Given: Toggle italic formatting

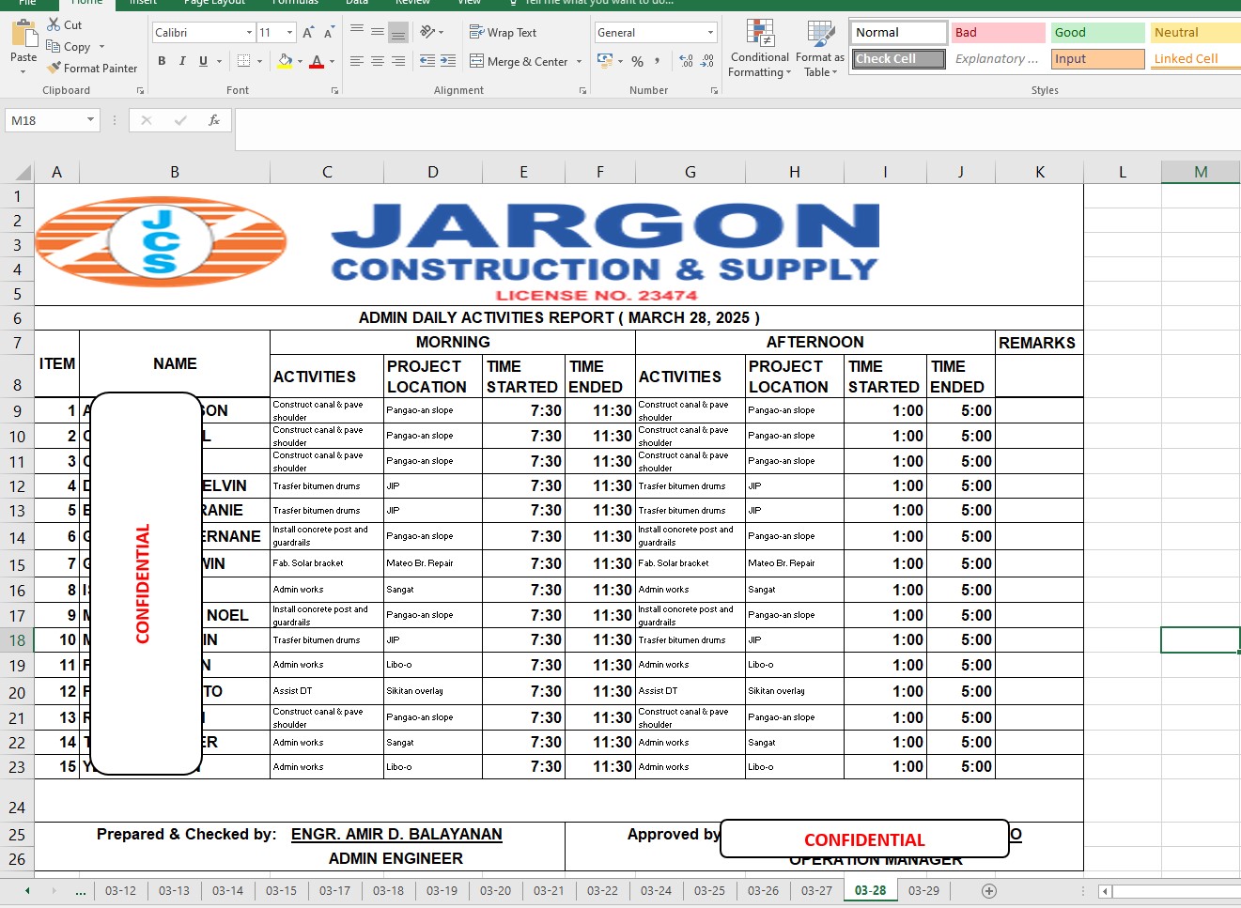Looking at the screenshot, I should (x=182, y=61).
